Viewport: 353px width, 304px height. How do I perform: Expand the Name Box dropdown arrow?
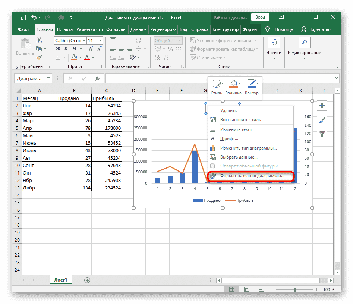coord(48,78)
